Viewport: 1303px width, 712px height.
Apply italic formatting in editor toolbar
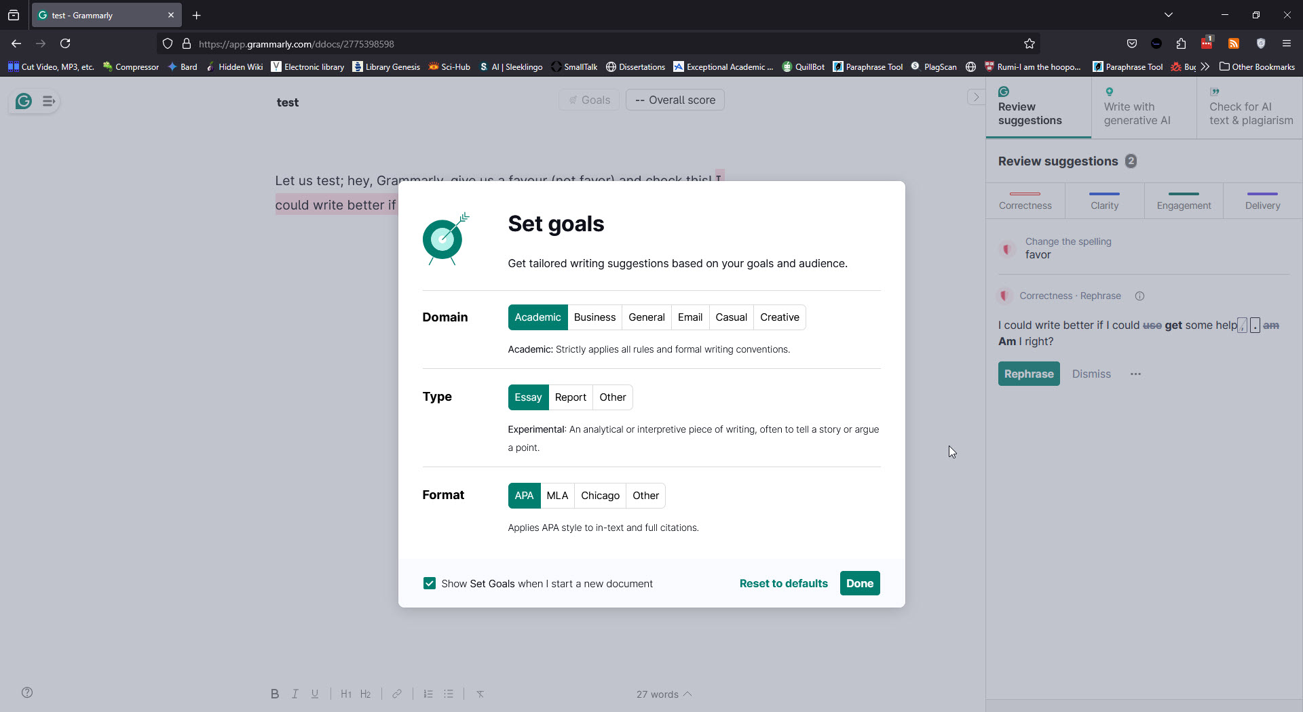point(295,694)
